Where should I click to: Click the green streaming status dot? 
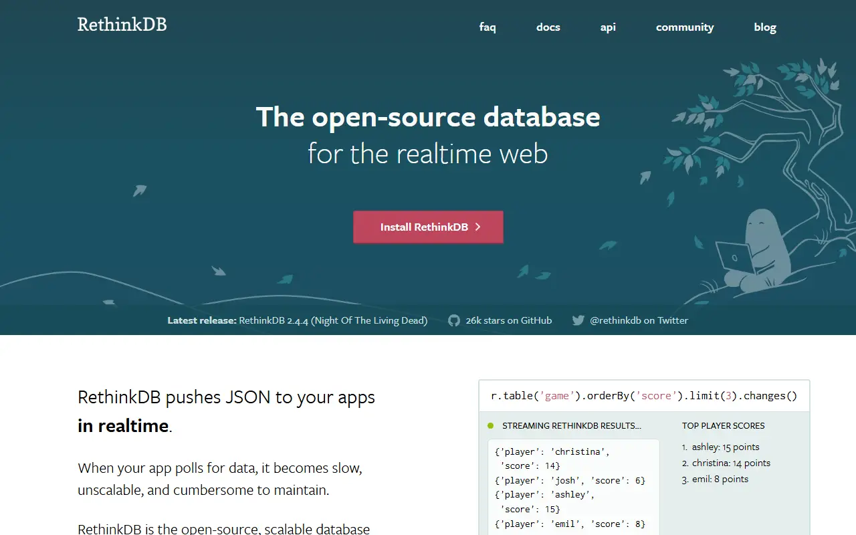coord(490,425)
